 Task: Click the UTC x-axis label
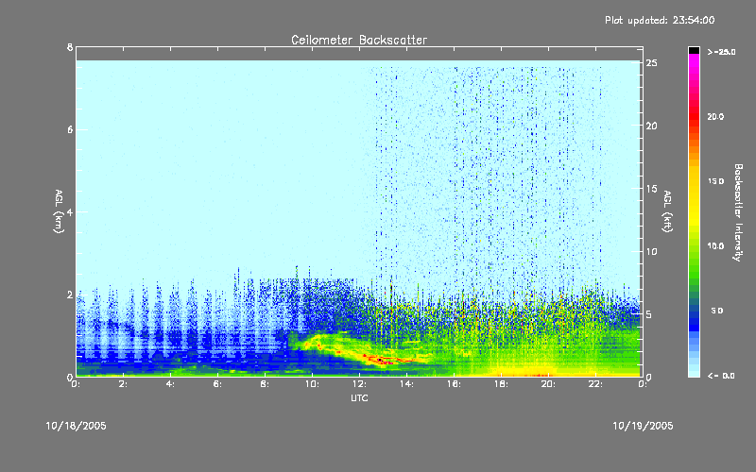359,397
